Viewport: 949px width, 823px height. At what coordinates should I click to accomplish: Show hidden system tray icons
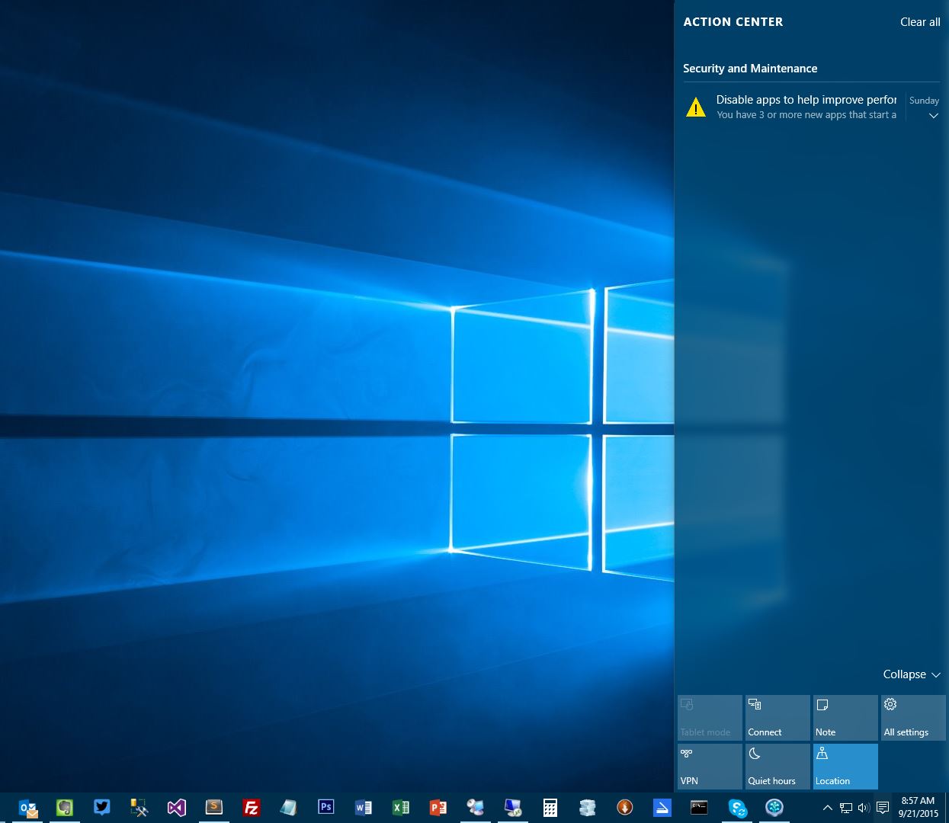coord(828,808)
